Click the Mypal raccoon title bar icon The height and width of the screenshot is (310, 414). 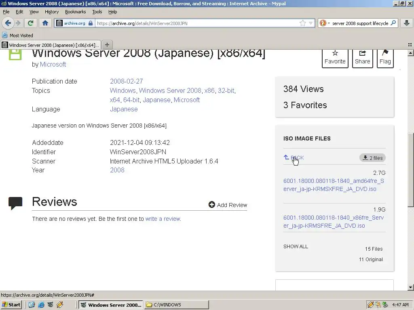pos(4,3)
